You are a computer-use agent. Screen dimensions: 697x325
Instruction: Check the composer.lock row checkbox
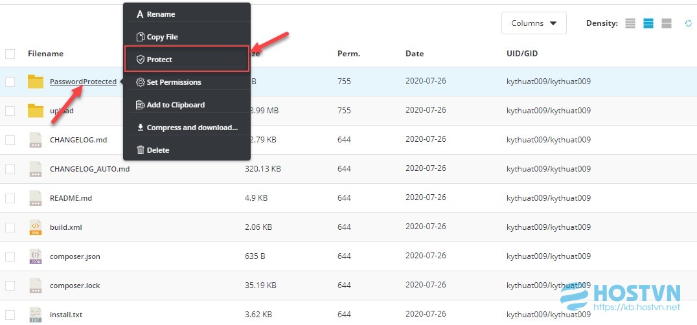[10, 286]
